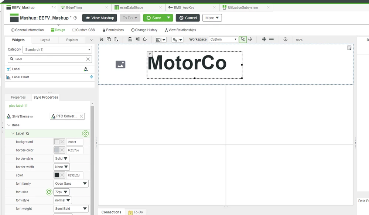Click the green reset icon beside font-size
The width and height of the screenshot is (369, 215).
[49, 192]
